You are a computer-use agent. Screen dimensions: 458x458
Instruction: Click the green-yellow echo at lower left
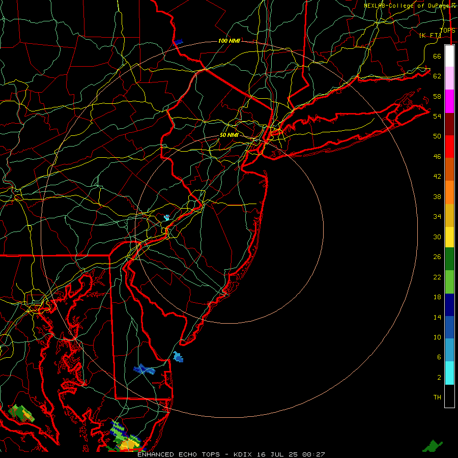(x=21, y=413)
